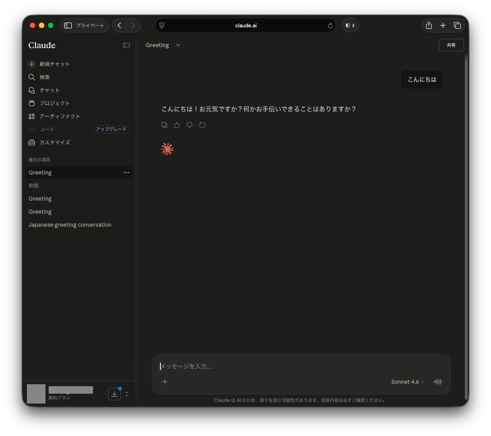Screen dimensions: 491x436
Task: Click the plus attachment icon in the message box
Action: 165,382
